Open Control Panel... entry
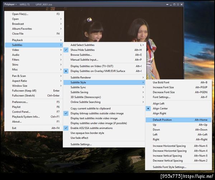The image size is (215, 180). coord(34,112)
